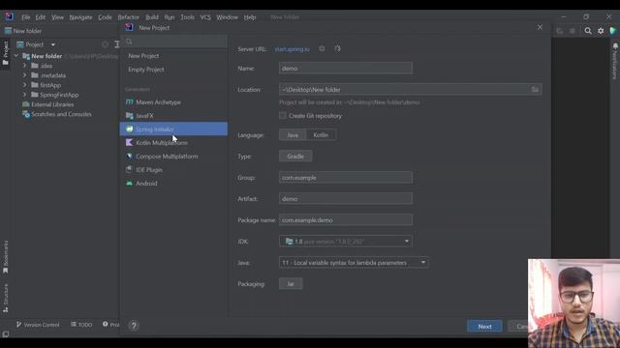The width and height of the screenshot is (620, 348).
Task: Open the Refactor menu
Action: (x=129, y=17)
